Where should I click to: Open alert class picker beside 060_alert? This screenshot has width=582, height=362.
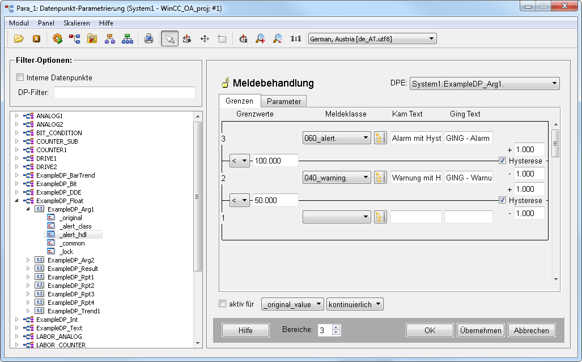pos(380,138)
